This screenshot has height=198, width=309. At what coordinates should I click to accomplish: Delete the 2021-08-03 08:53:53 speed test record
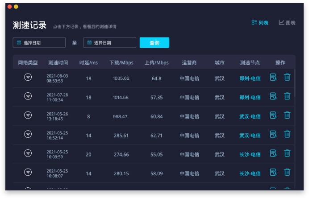[287, 78]
